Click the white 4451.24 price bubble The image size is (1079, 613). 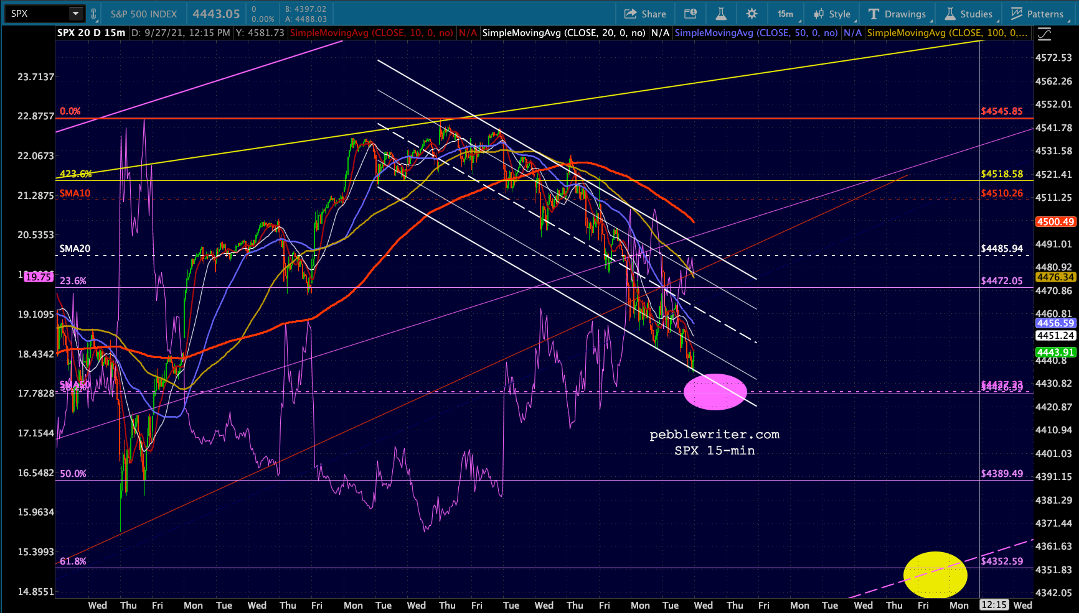1055,336
